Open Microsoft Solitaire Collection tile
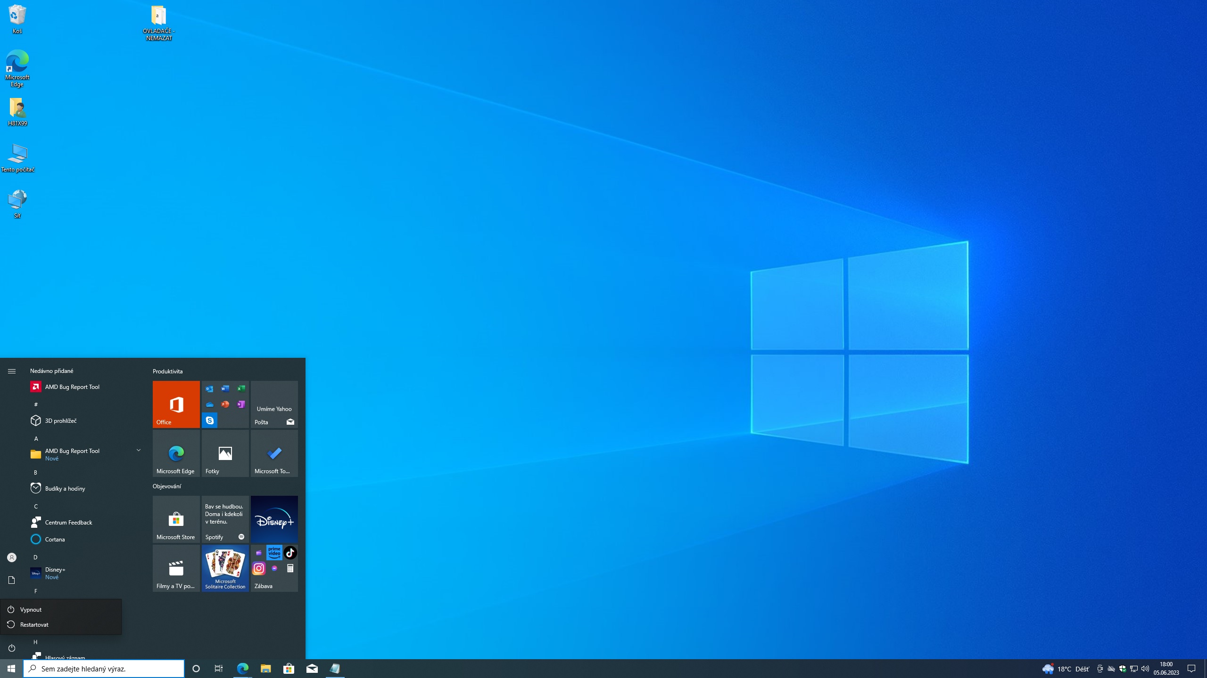This screenshot has width=1207, height=678. [225, 568]
